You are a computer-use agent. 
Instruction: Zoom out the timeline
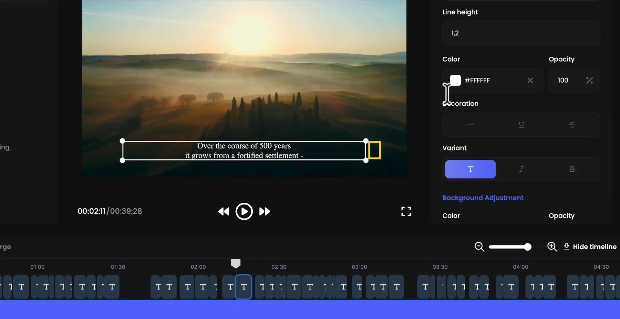tap(479, 247)
